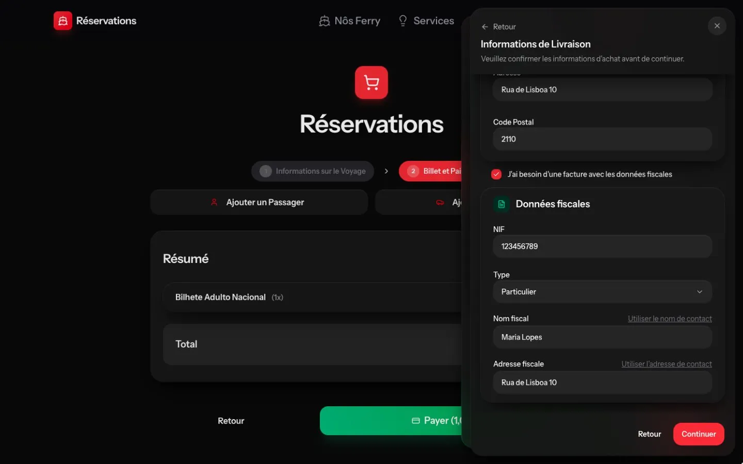
Task: Click Retour button beside Continuer
Action: pos(649,434)
